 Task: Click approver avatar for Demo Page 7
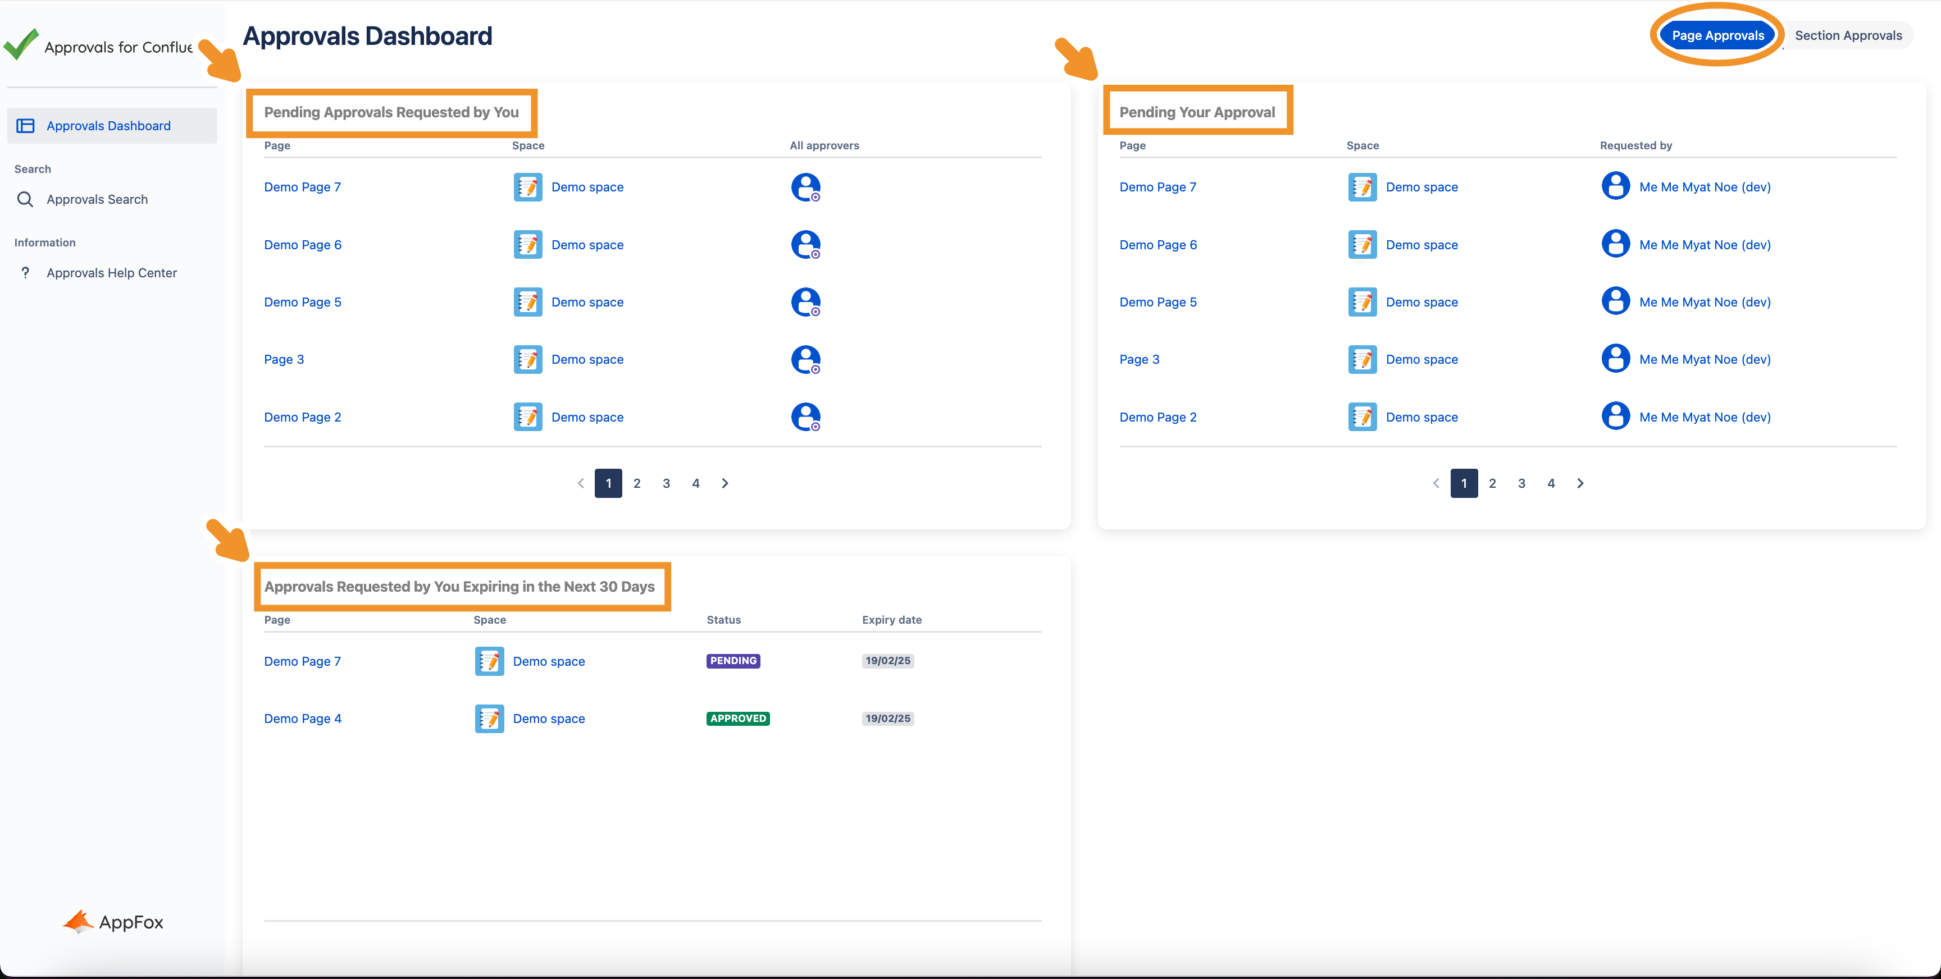[x=805, y=187]
